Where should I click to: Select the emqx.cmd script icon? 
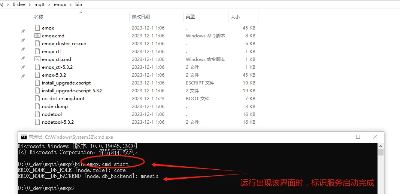coord(37,36)
